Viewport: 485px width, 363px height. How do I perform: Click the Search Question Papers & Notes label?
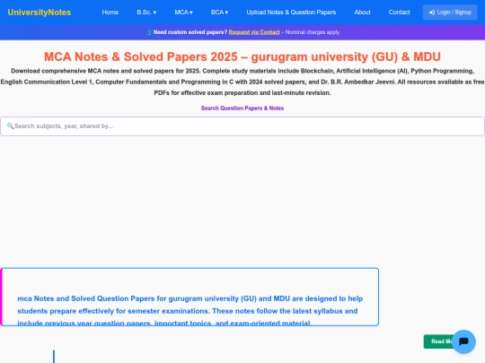(242, 108)
